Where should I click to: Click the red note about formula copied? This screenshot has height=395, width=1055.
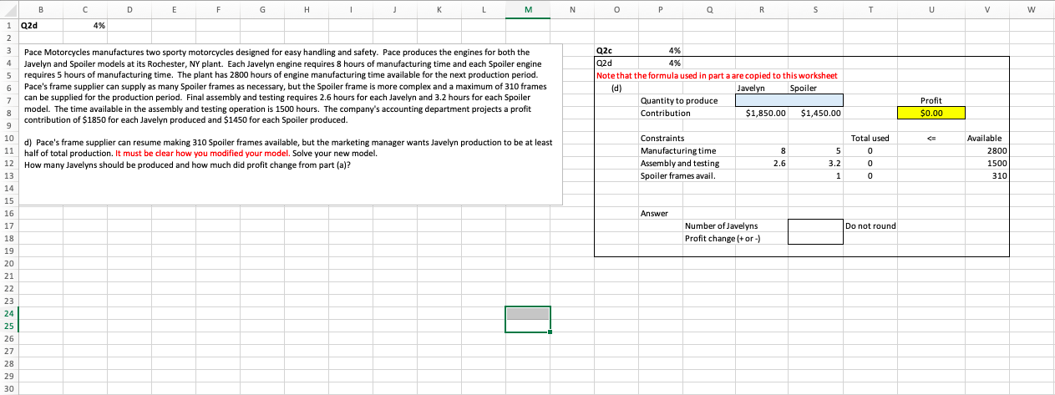coord(716,76)
